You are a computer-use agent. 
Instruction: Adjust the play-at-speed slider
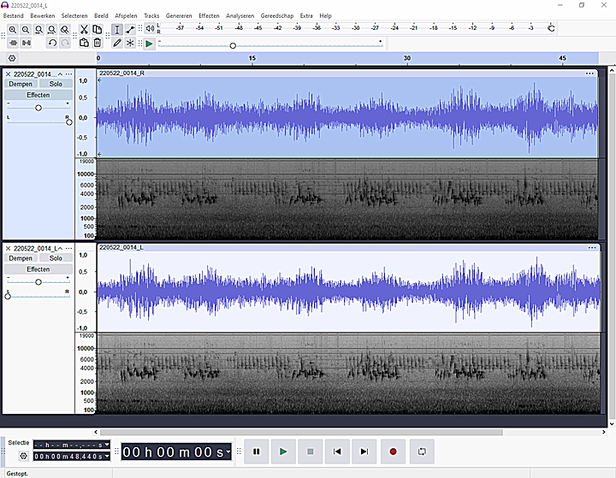point(270,45)
